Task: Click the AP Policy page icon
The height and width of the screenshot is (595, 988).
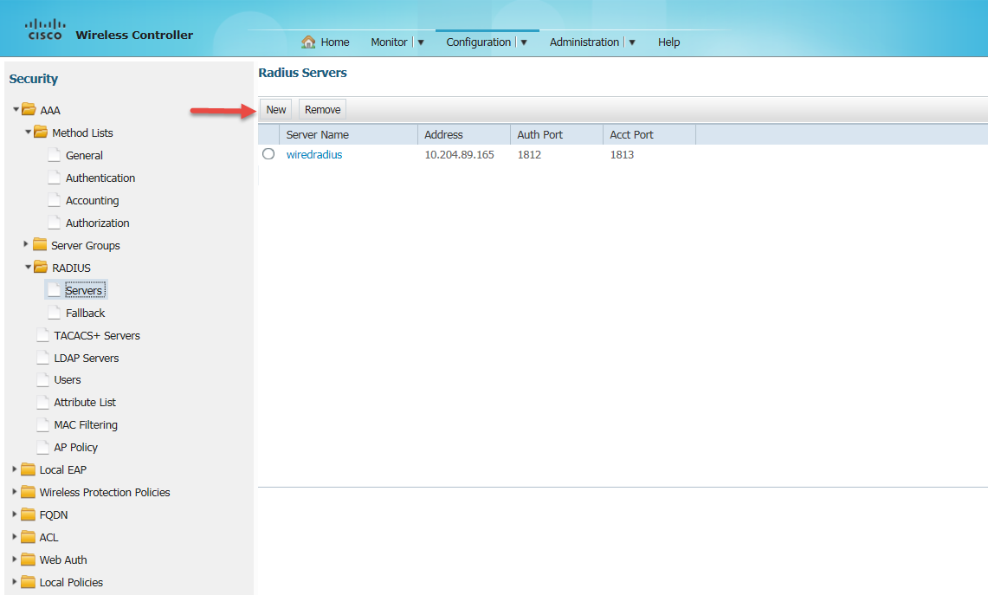Action: (42, 447)
